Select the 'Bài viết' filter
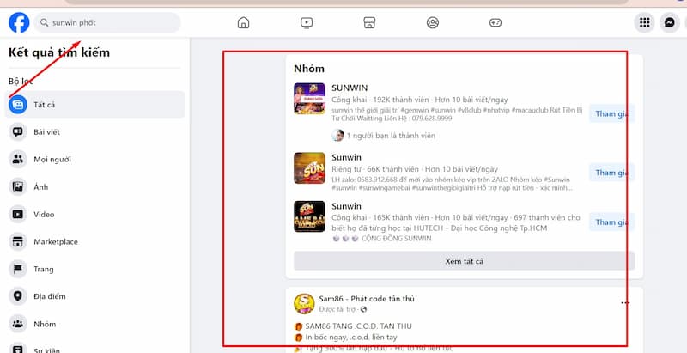The image size is (687, 353). pyautogui.click(x=95, y=131)
